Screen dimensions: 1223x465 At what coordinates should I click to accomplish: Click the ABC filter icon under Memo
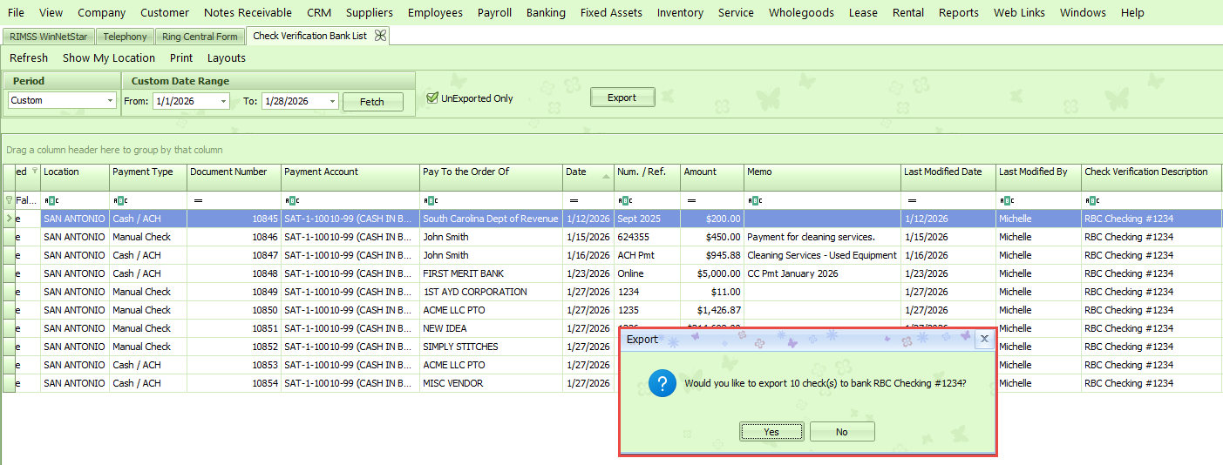[754, 200]
